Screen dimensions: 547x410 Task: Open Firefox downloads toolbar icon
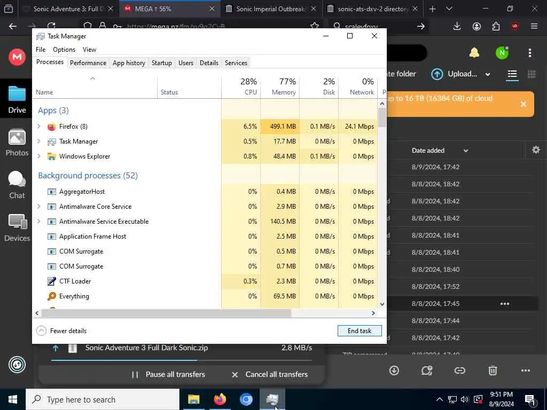point(457,26)
